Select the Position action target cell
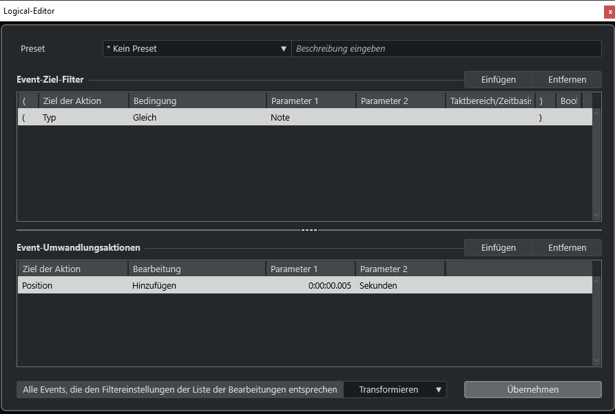Image resolution: width=615 pixels, height=414 pixels. pyautogui.click(x=72, y=286)
